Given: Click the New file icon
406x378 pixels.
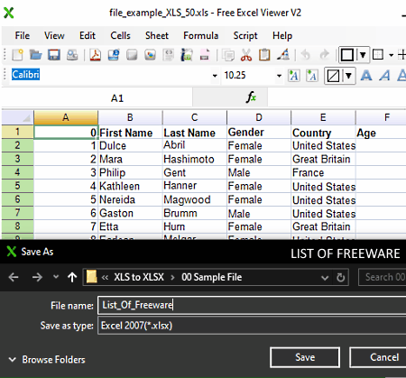Looking at the screenshot, I should (x=17, y=55).
